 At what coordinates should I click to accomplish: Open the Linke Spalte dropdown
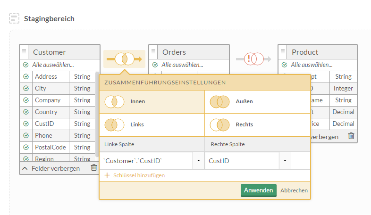[x=198, y=161]
